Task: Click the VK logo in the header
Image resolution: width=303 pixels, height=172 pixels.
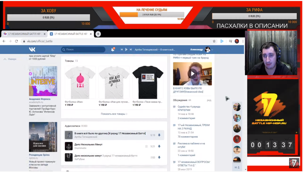Action: (32, 49)
